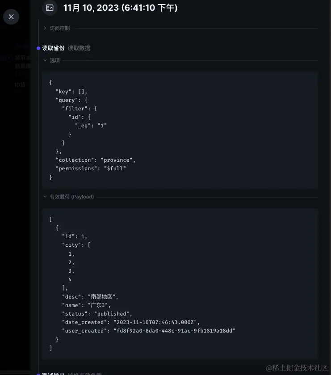This screenshot has height=375, width=331.
Task: Click the "status": "published" payload line
Action: [x=97, y=314]
